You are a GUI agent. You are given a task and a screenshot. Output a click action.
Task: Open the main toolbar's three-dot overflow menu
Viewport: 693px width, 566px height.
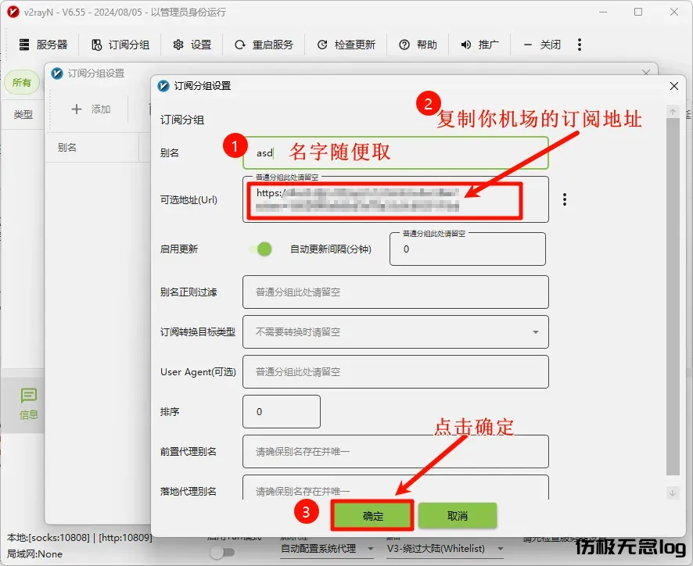(x=580, y=45)
